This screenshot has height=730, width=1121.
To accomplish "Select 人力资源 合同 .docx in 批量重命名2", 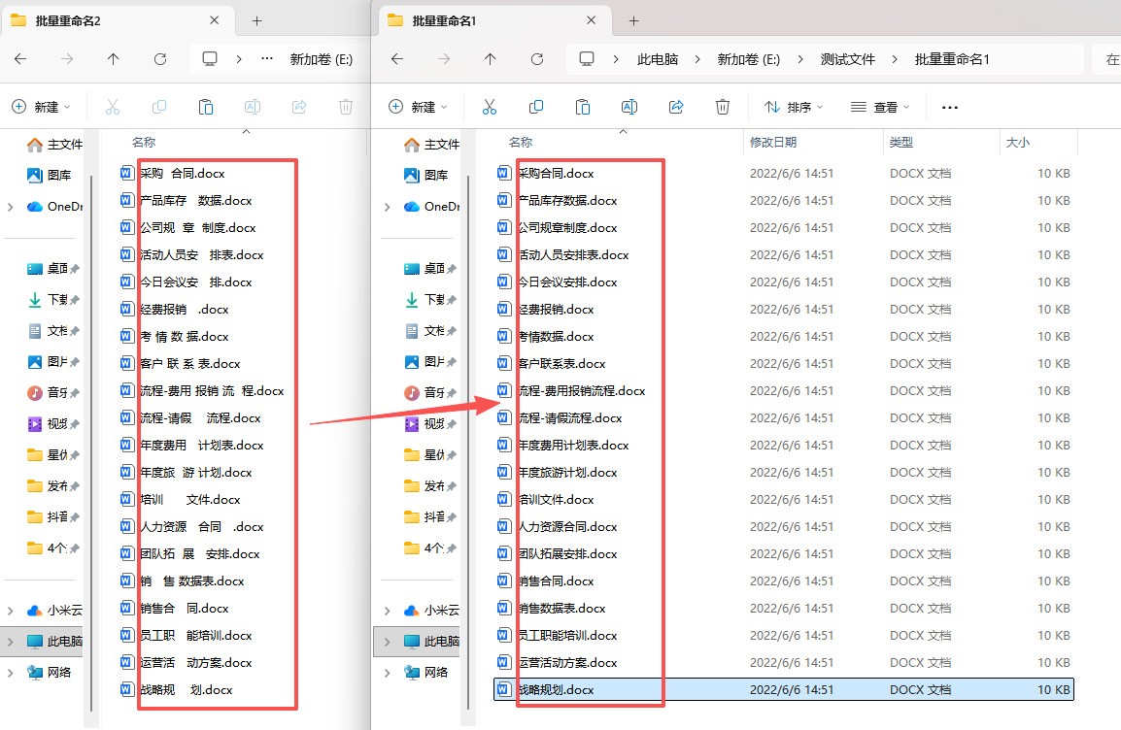I will coord(192,526).
